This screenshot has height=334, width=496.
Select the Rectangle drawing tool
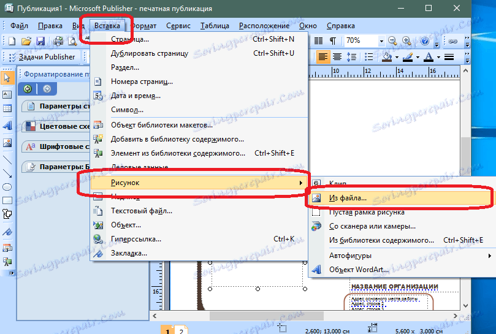(x=7, y=200)
